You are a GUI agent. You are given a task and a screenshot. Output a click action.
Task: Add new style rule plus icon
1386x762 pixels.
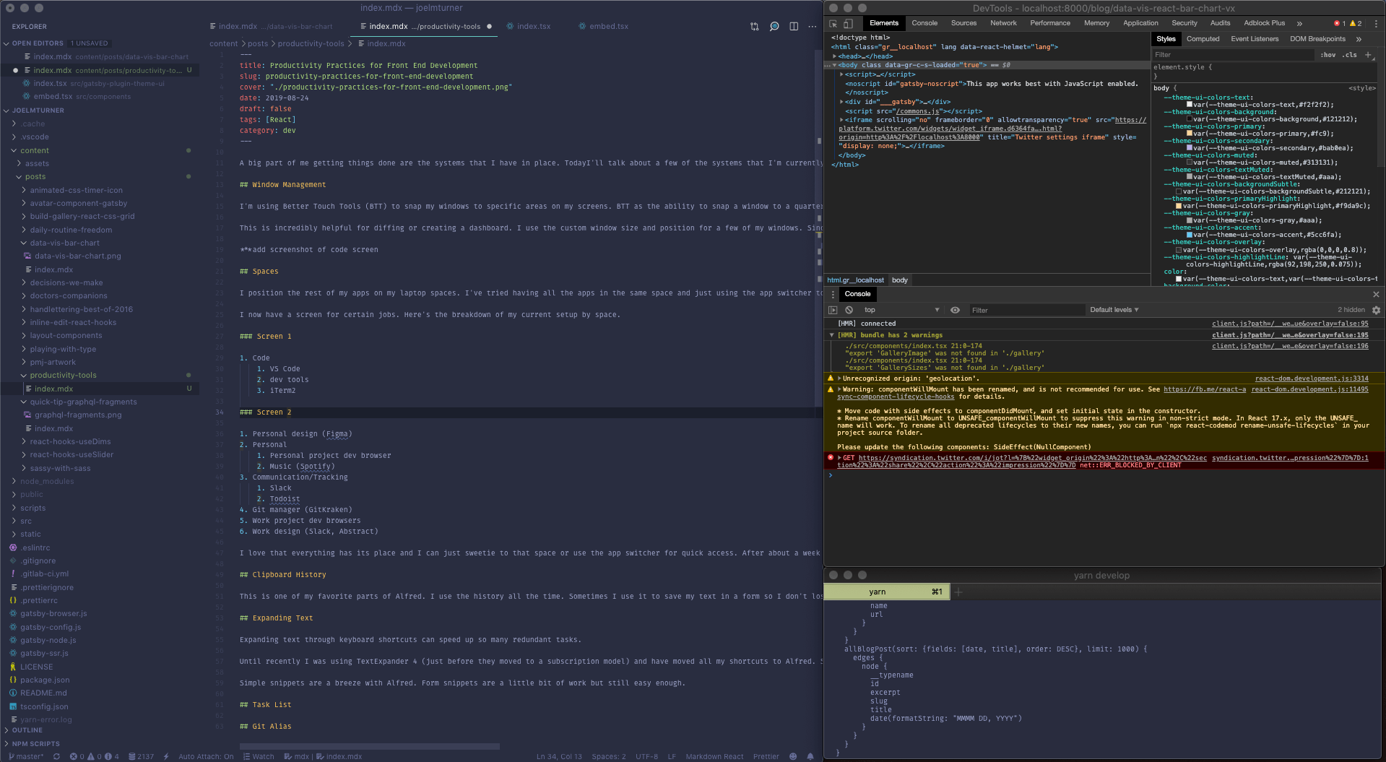[x=1368, y=55]
